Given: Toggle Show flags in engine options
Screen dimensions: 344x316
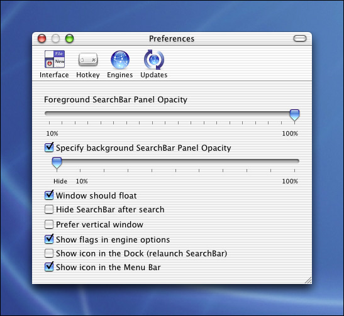Looking at the screenshot, I should [49, 239].
